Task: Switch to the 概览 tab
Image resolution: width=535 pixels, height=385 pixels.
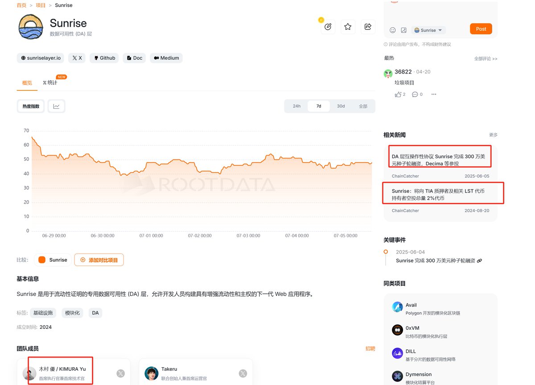Action: [x=27, y=83]
